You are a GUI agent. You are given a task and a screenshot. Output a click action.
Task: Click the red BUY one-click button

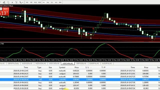click(5, 9)
